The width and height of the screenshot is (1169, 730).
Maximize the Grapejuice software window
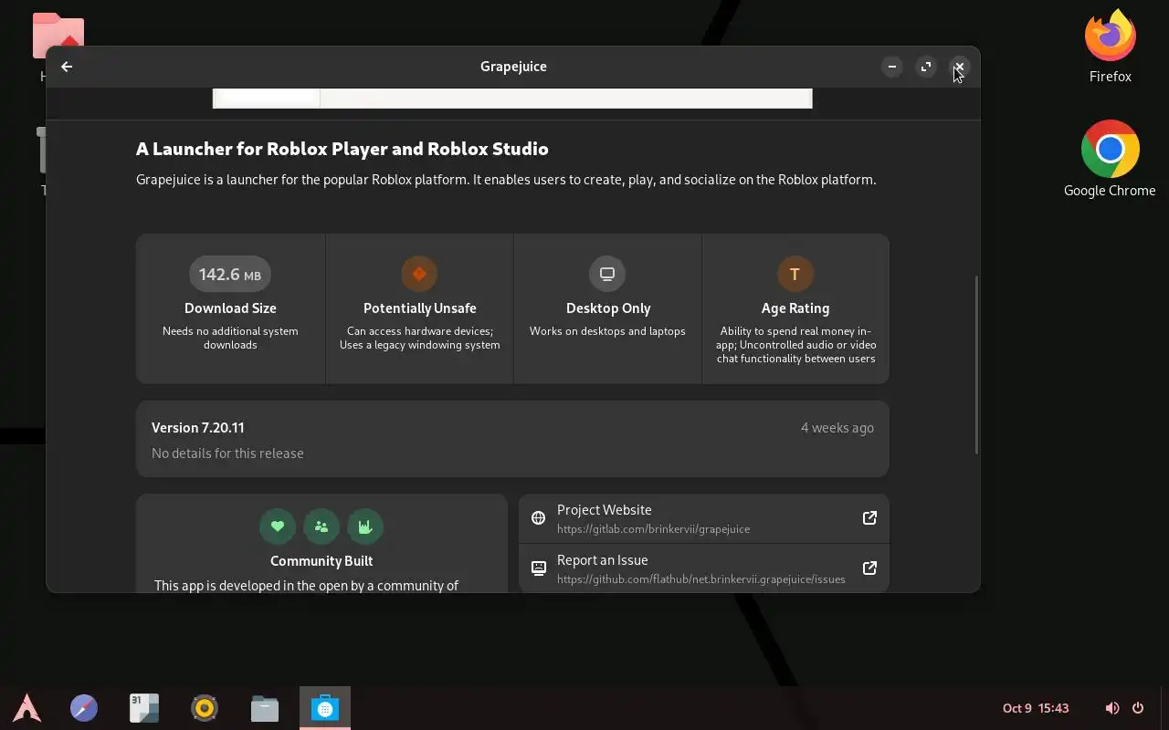point(926,67)
